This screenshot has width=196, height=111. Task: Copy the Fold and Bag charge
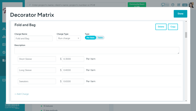point(173,27)
